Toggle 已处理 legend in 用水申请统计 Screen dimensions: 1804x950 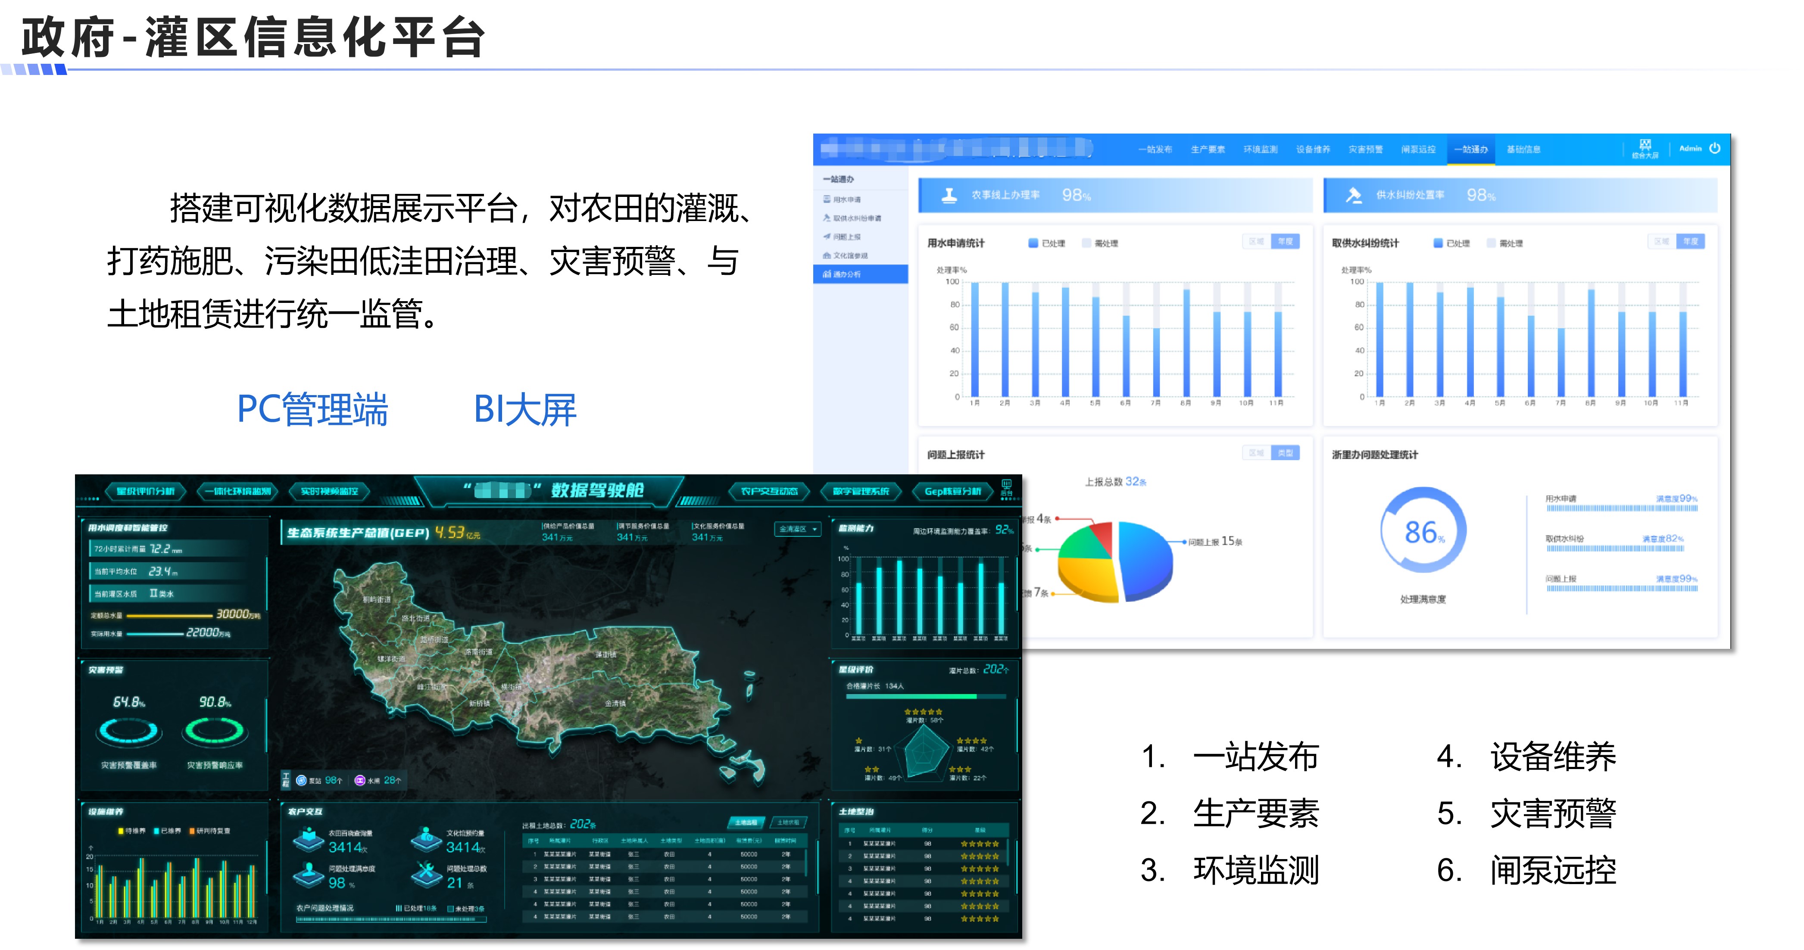(x=1046, y=243)
